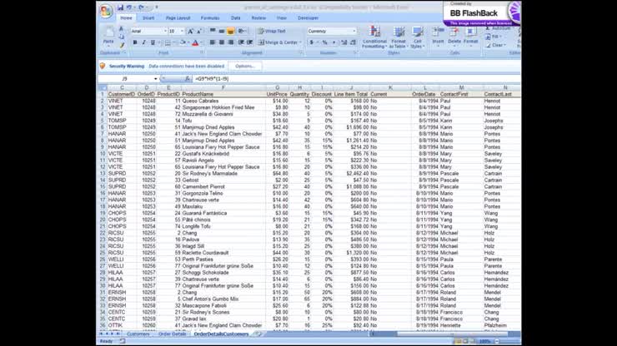Switch to the Page Layout ribbon tab
617x346 pixels.
(177, 17)
